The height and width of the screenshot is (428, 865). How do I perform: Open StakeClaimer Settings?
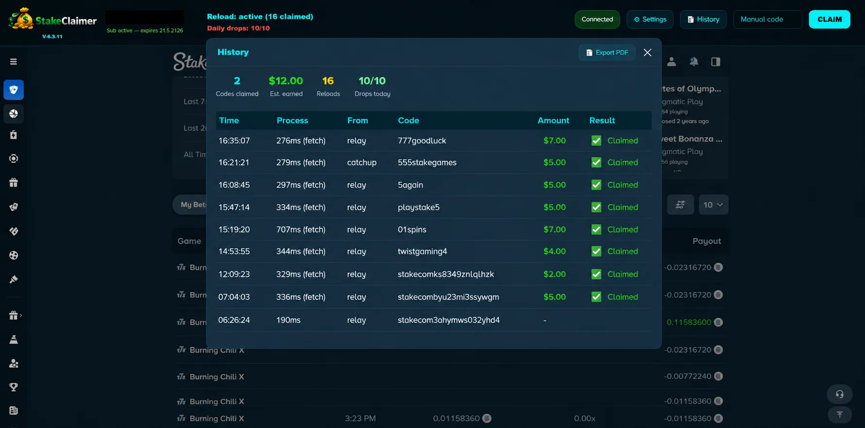tap(650, 19)
